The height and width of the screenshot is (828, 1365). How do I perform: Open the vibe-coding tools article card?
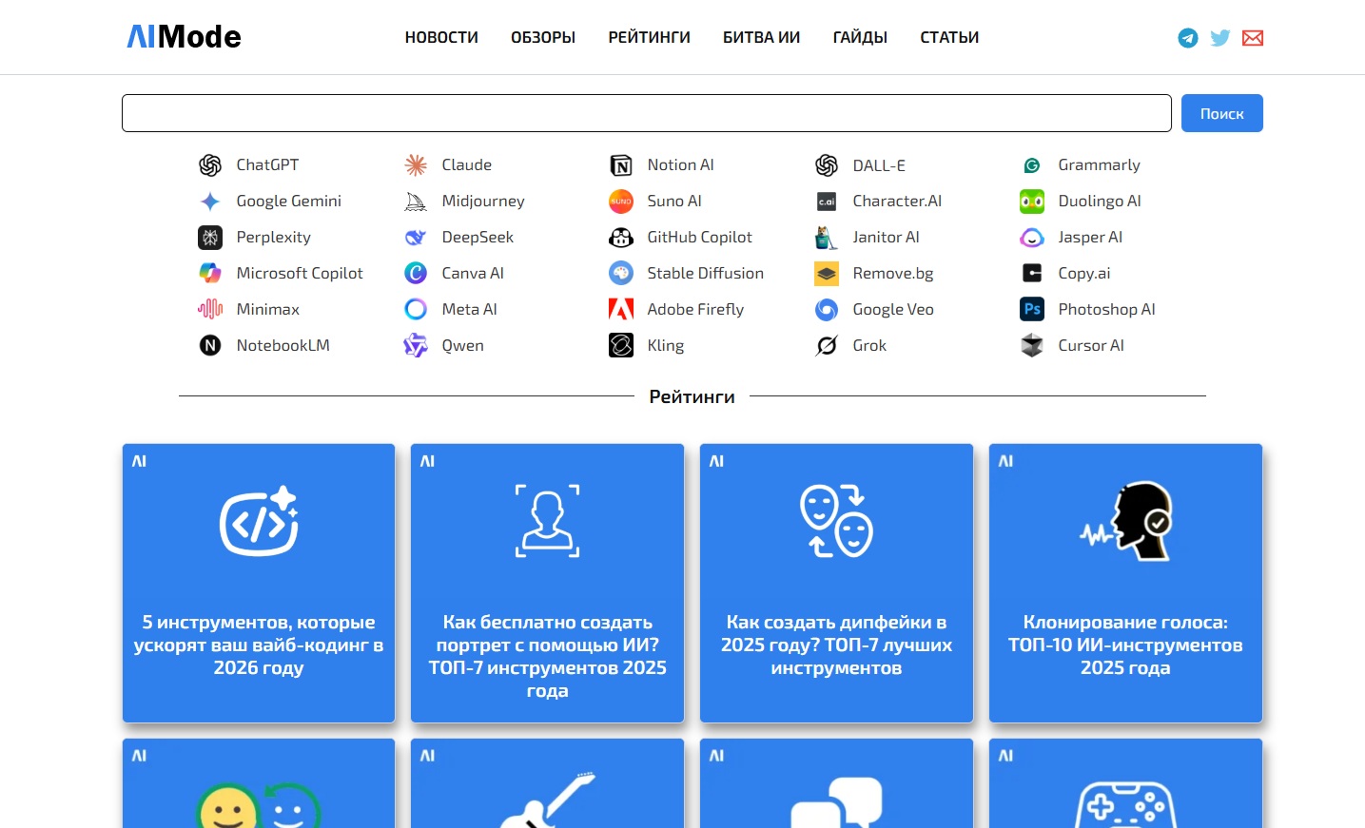click(x=259, y=583)
